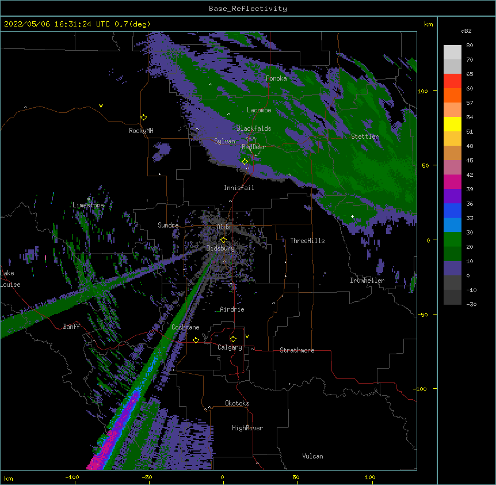Click the Strathmore label

coord(297,350)
